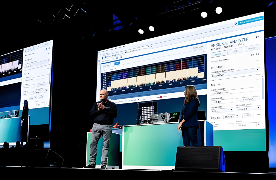The height and width of the screenshot is (180, 276).
Task: Toggle the small blue highlighted button above the spectrum chart
Action: pos(117,63)
